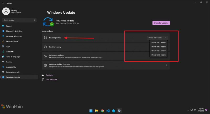Go back using the Settings back arrow
Screen dimensions: 210x114
(x=3, y=3)
